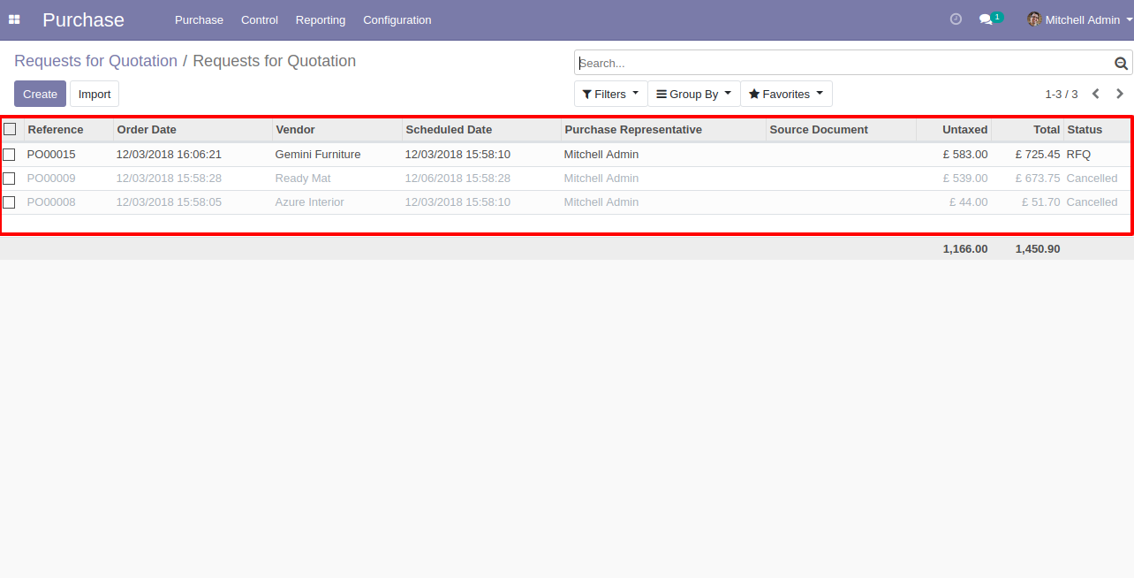Viewport: 1134px width, 578px height.
Task: Open record PO00015
Action: click(x=51, y=155)
